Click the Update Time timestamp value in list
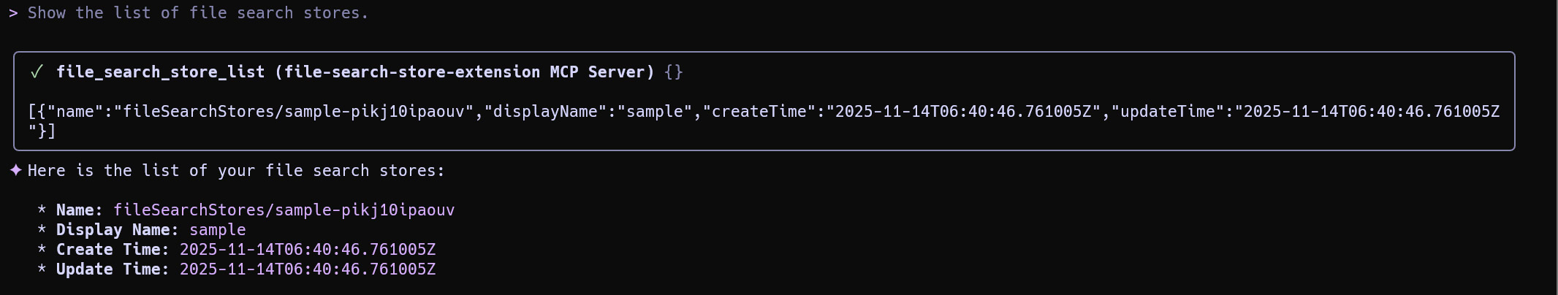 pyautogui.click(x=307, y=269)
